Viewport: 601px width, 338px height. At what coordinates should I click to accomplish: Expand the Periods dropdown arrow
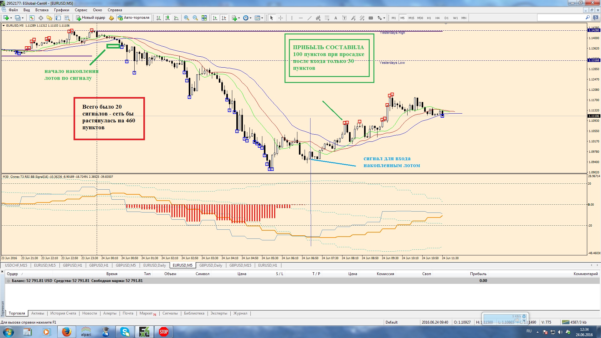pyautogui.click(x=250, y=18)
